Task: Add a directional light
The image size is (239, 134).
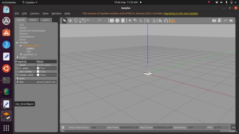Action: (x=141, y=20)
